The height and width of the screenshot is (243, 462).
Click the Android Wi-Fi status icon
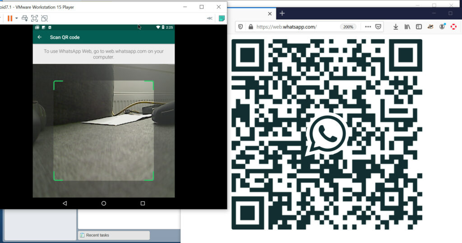158,27
